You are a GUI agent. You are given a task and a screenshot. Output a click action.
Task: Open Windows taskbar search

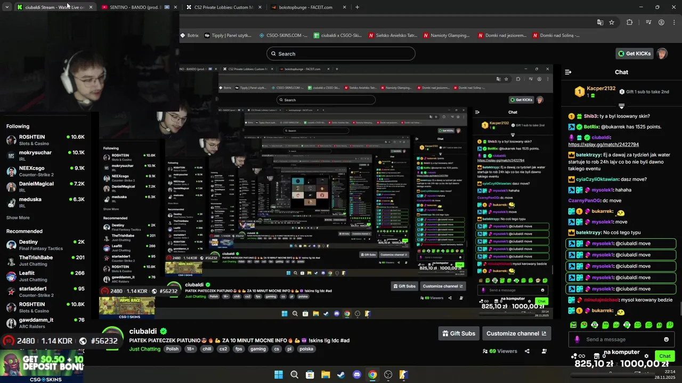coord(294,374)
